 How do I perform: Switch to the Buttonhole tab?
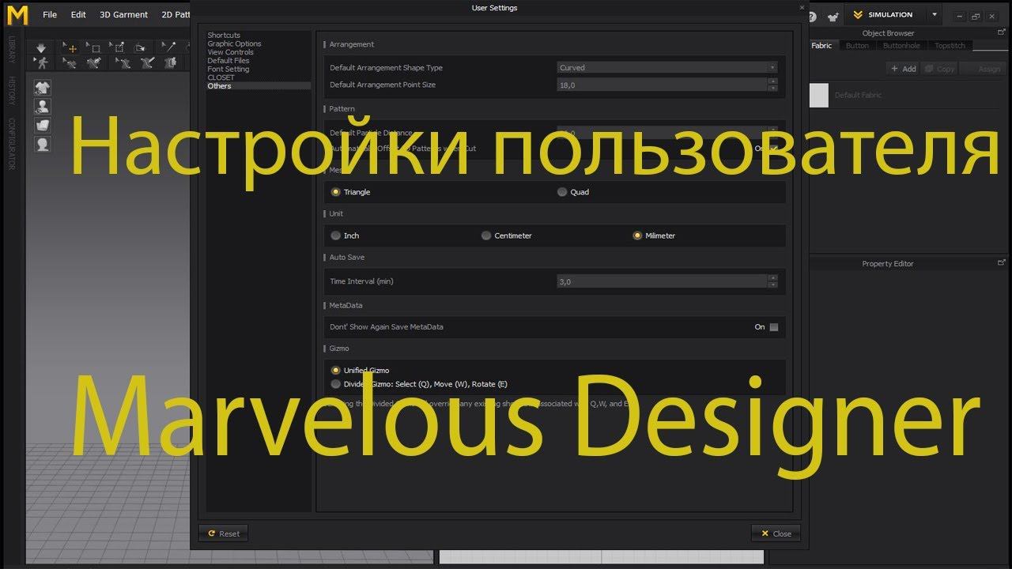click(901, 46)
